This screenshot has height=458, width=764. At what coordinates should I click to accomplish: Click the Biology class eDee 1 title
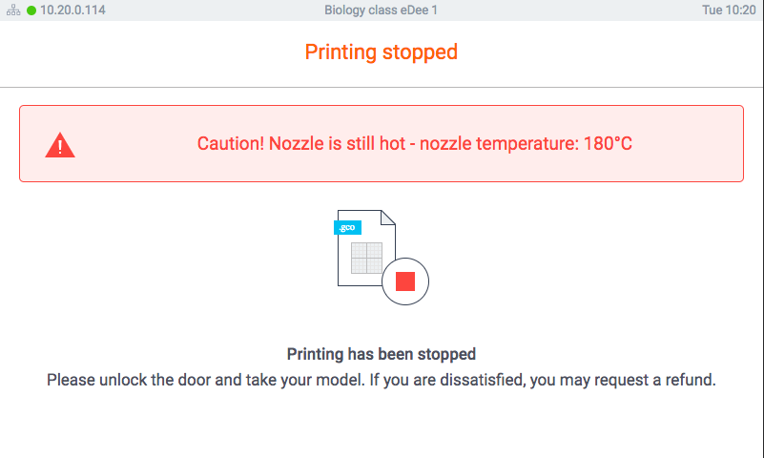[x=381, y=10]
